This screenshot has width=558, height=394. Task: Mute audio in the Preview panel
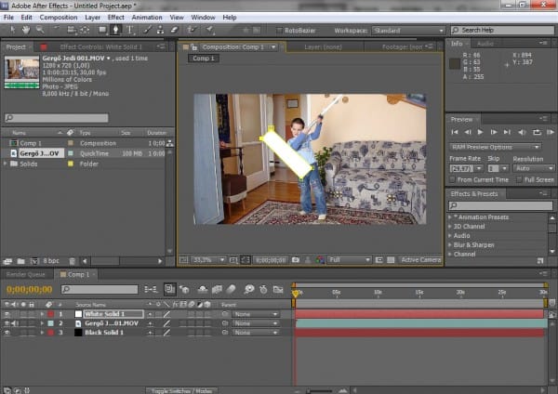(x=522, y=133)
